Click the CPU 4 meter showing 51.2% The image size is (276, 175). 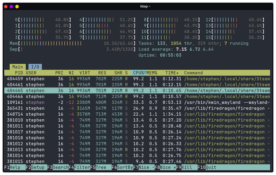[x=107, y=20]
